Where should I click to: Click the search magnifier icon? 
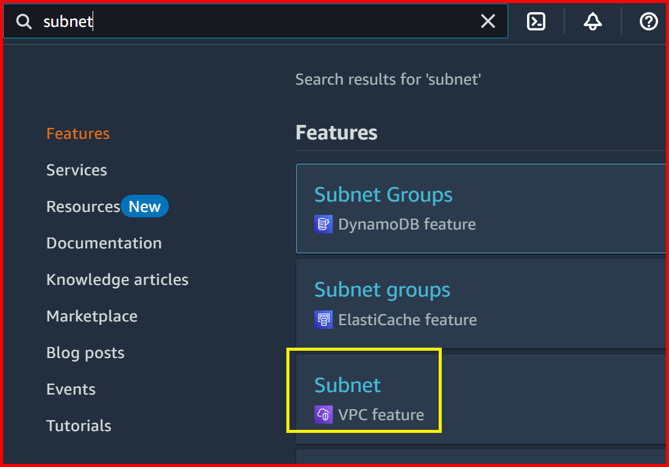pyautogui.click(x=23, y=21)
